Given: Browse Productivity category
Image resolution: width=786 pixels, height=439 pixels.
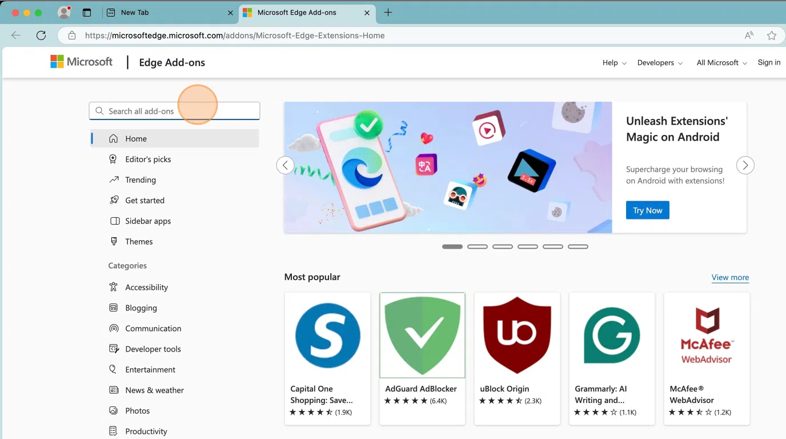Looking at the screenshot, I should click(175, 431).
